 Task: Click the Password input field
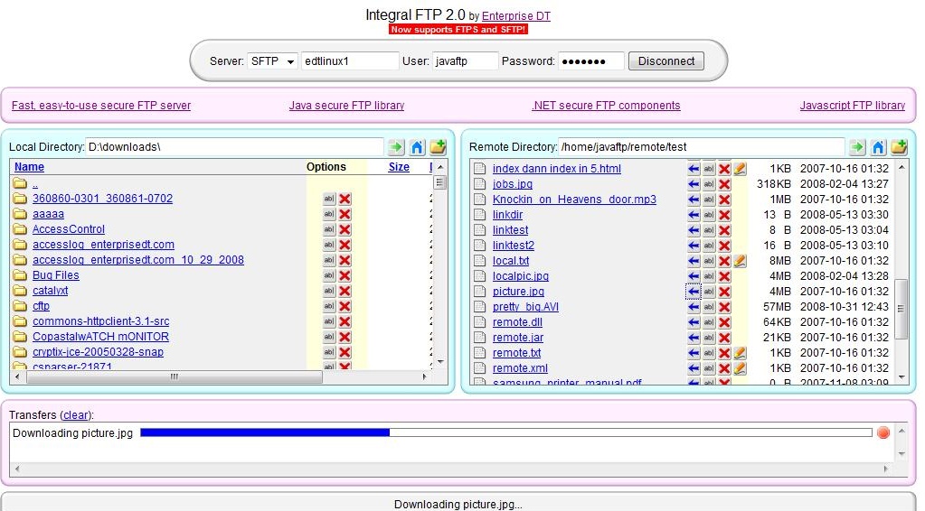pos(591,61)
